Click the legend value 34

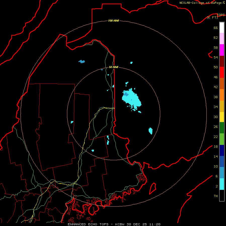[x=216, y=107]
